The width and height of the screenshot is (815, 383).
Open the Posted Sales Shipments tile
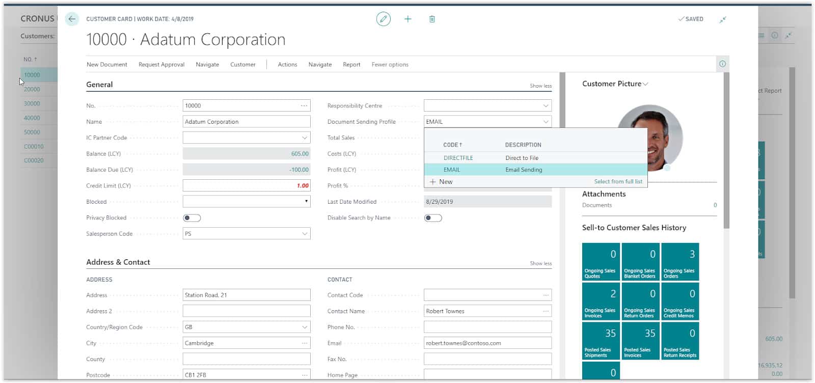point(601,341)
